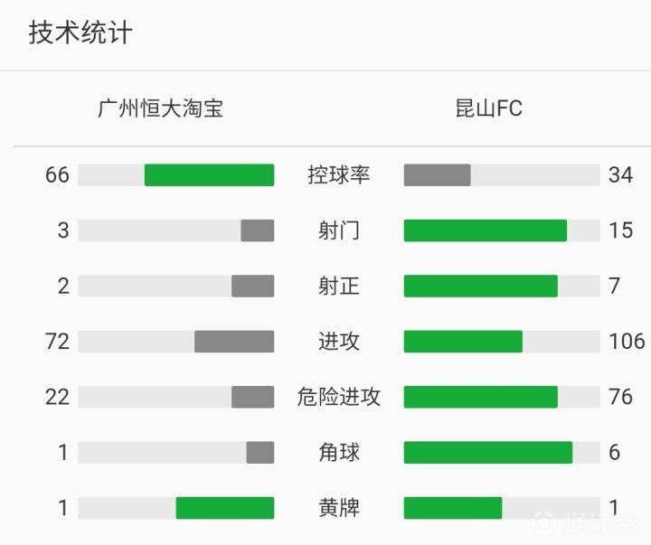This screenshot has width=651, height=545.
Task: Click the gray 进攻 bar showing 72
Action: 234,342
